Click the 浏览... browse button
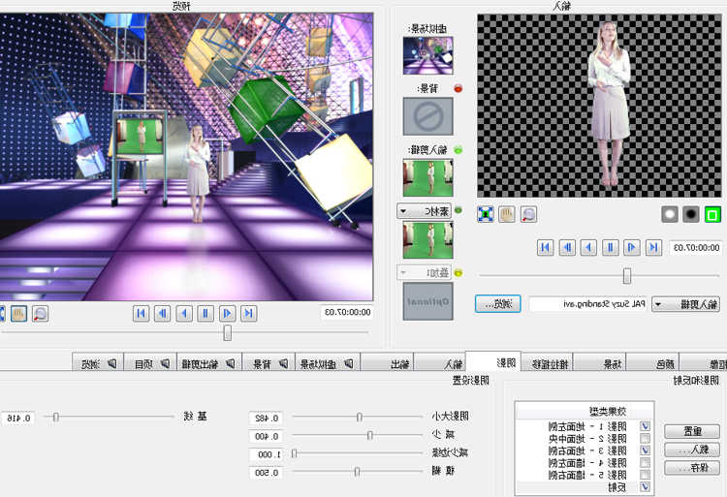Viewport: 727px width, 497px height. 498,304
